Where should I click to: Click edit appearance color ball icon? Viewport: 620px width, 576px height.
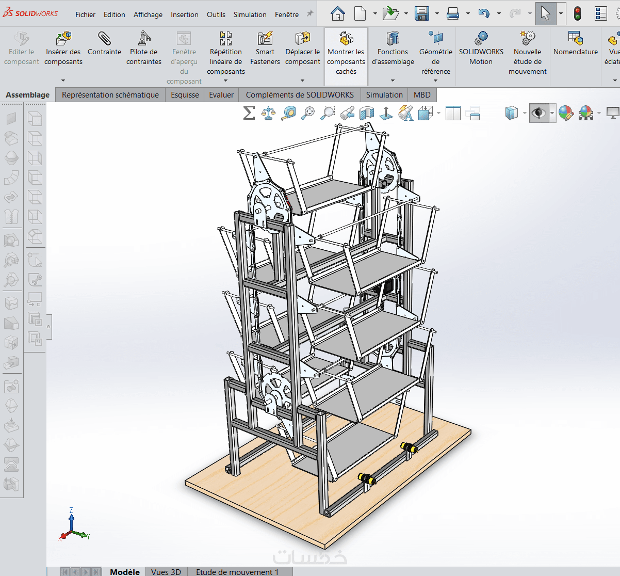point(566,113)
